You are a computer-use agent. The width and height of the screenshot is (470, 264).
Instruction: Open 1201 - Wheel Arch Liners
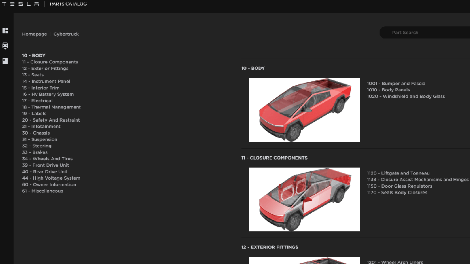coord(395,262)
